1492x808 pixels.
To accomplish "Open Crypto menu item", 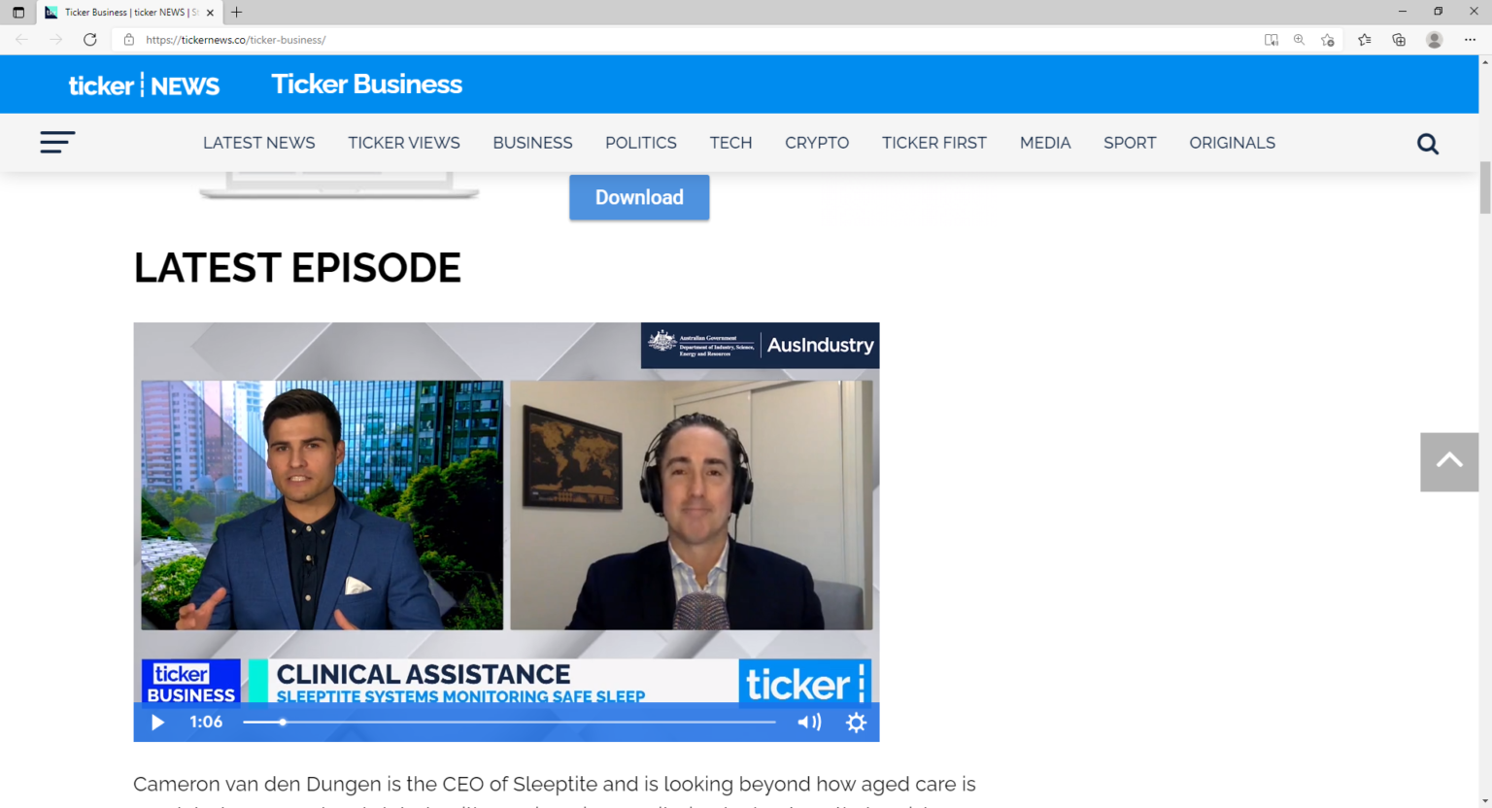I will coord(817,143).
